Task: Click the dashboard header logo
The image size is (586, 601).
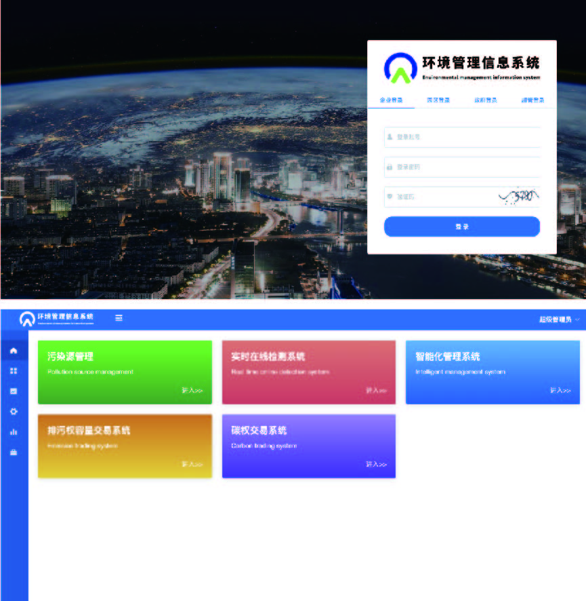Action: point(57,318)
